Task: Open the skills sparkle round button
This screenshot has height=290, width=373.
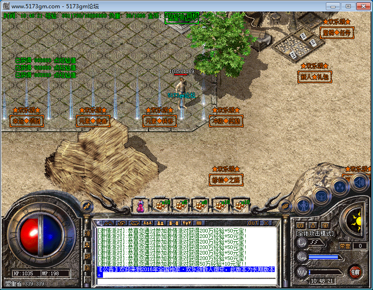Action: (340, 186)
